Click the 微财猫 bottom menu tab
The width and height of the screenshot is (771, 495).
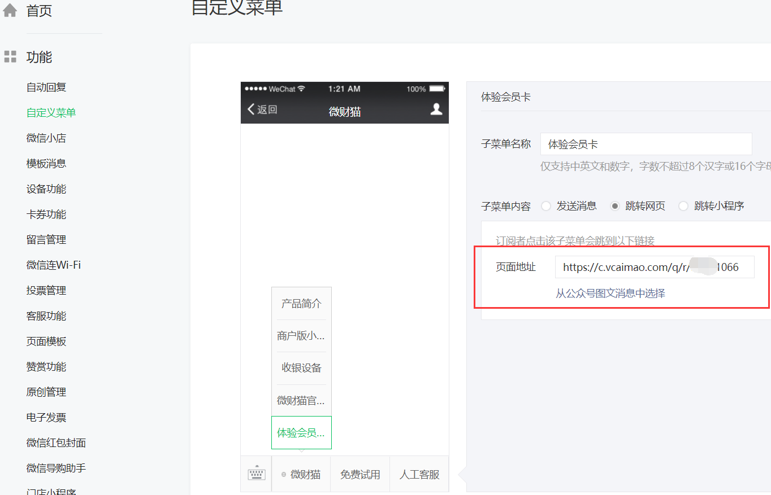(301, 475)
